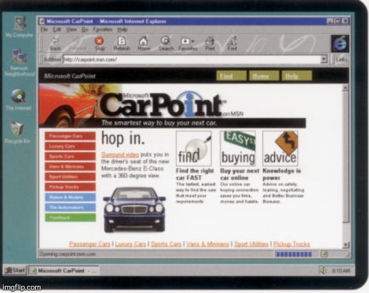Open the address bar dropdown arrow

pyautogui.click(x=324, y=59)
